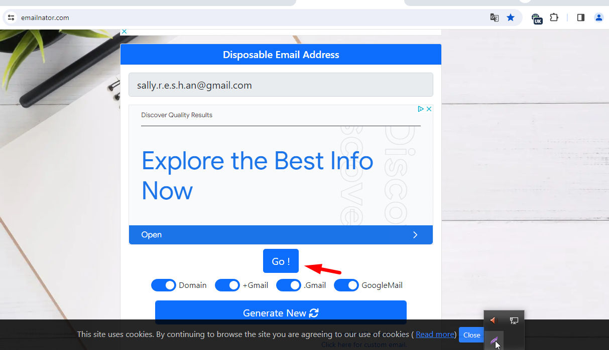Open the translate page icon
Screen dimensions: 609x350
tap(495, 18)
